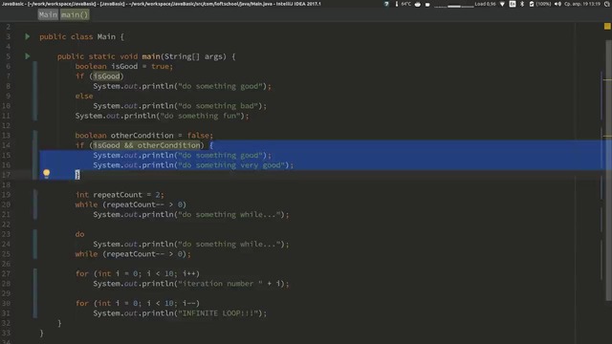
Task: Click highlighted isGood in line 7 condition
Action: [106, 76]
